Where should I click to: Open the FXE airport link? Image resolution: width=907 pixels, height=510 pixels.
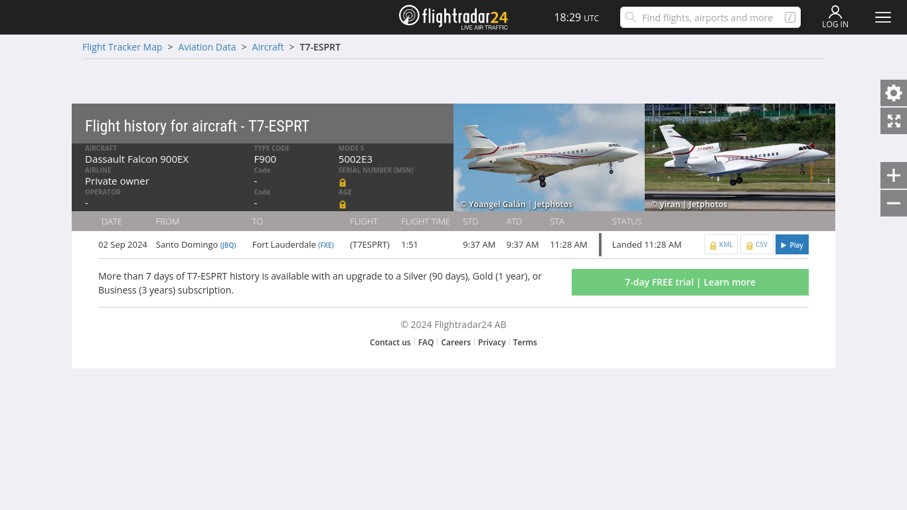pos(326,245)
